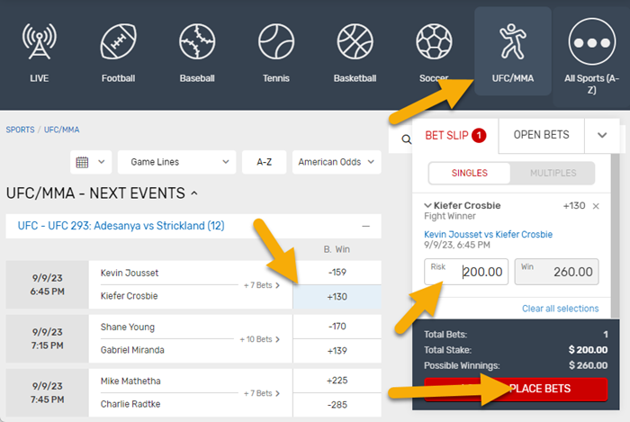Image resolution: width=630 pixels, height=422 pixels.
Task: Change the American Odds format dropdown
Action: tap(336, 162)
